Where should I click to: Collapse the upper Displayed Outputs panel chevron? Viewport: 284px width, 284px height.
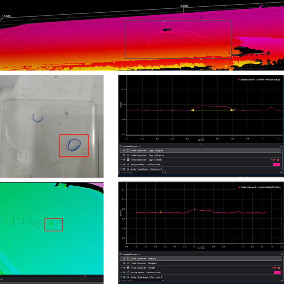point(281,146)
